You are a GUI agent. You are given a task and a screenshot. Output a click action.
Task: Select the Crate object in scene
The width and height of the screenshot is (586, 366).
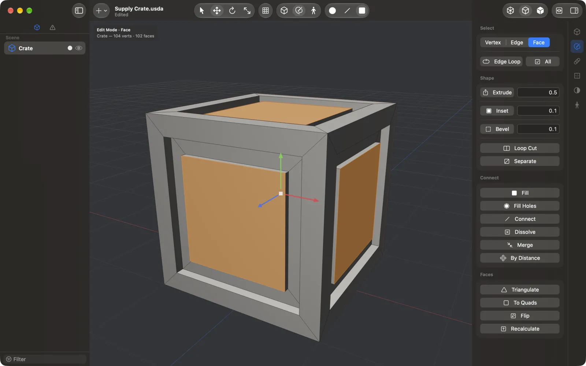click(x=44, y=48)
